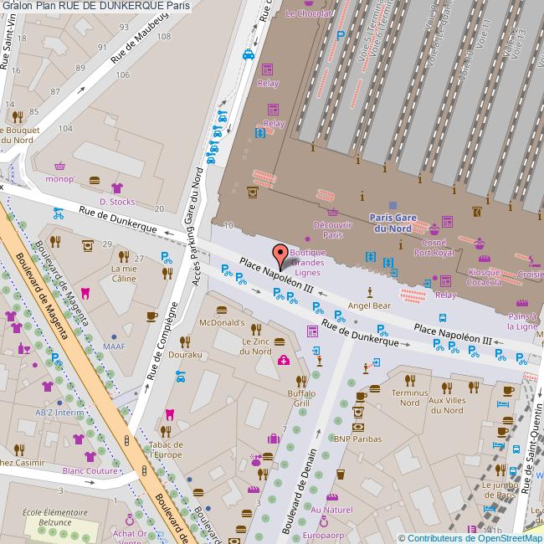Select the monop' shopping basket icon
This screenshot has height=544, width=544.
click(x=59, y=167)
